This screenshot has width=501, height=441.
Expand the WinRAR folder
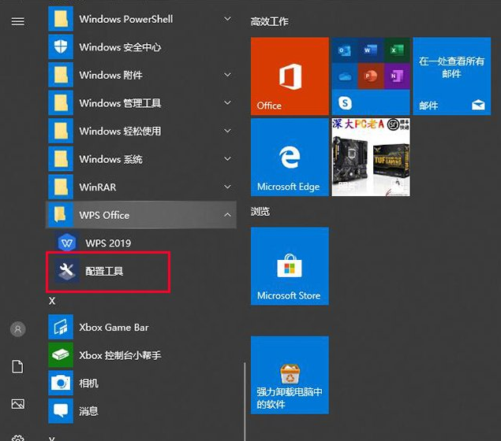click(x=142, y=187)
